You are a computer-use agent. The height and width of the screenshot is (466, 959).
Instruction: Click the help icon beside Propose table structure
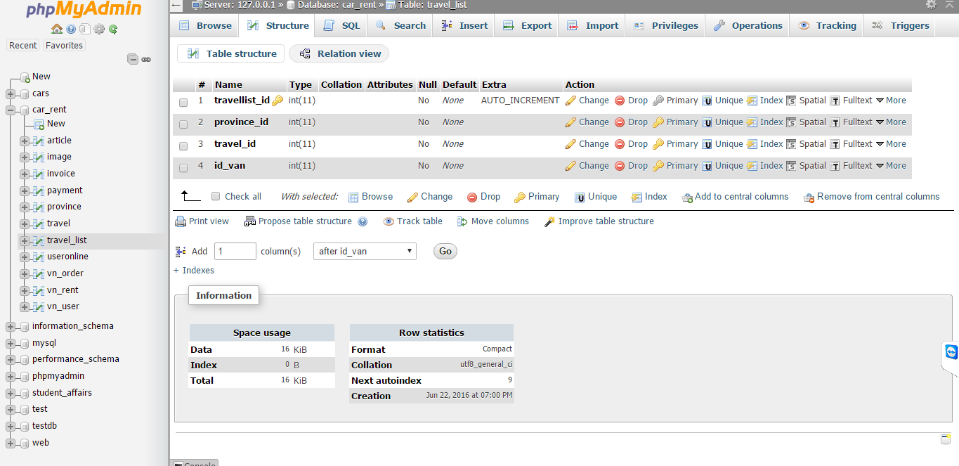tap(363, 221)
